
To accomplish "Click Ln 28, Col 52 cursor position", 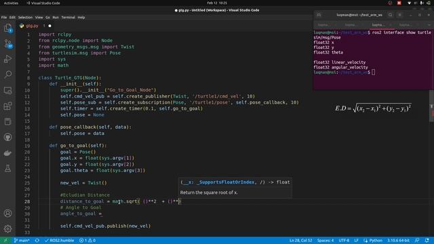I will [300, 241].
